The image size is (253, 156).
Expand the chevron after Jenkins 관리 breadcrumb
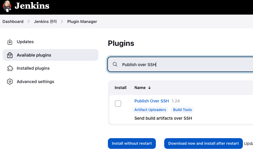(x=62, y=21)
